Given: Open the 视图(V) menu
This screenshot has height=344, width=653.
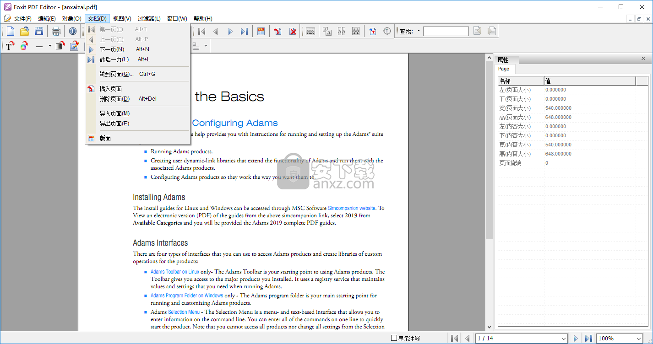Looking at the screenshot, I should [122, 19].
